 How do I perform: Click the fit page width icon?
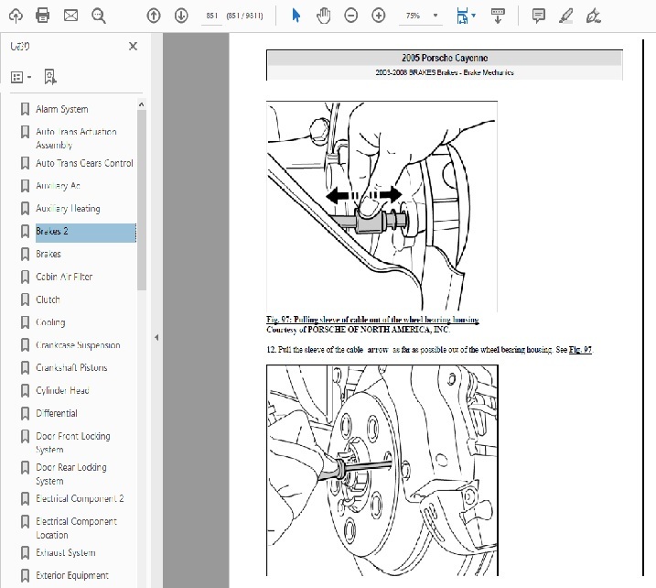(462, 16)
